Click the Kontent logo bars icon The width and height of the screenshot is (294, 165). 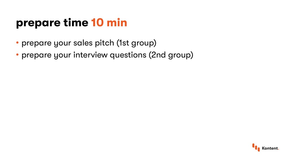(256, 148)
